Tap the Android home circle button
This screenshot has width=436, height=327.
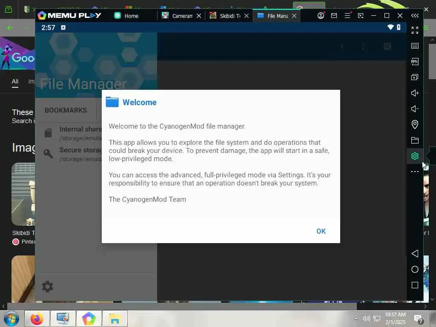click(x=415, y=269)
